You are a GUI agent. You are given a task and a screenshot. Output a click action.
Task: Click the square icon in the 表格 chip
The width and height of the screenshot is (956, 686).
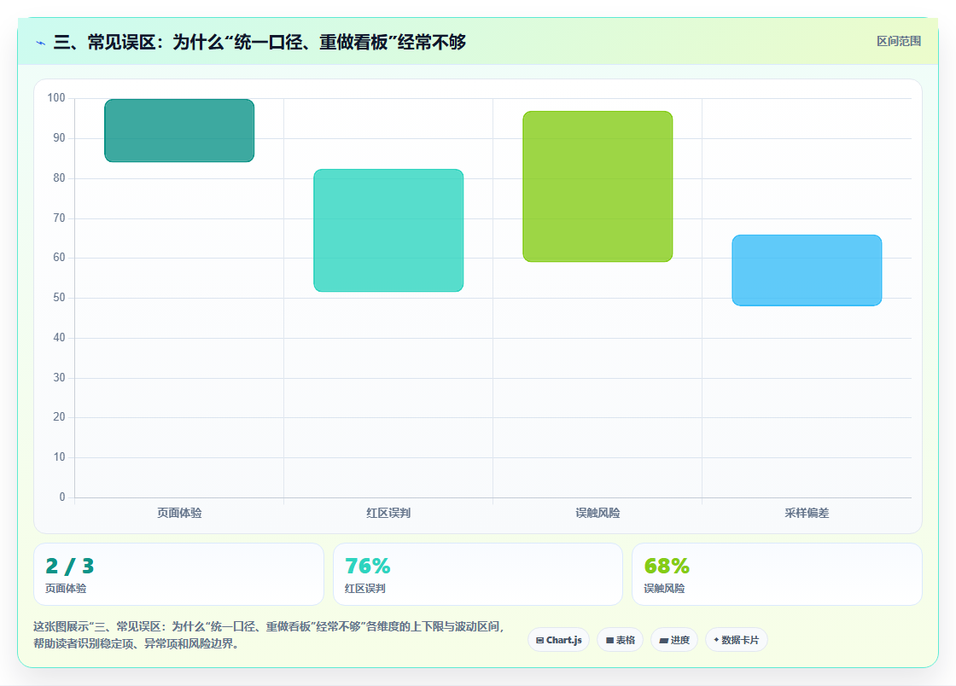pyautogui.click(x=609, y=640)
